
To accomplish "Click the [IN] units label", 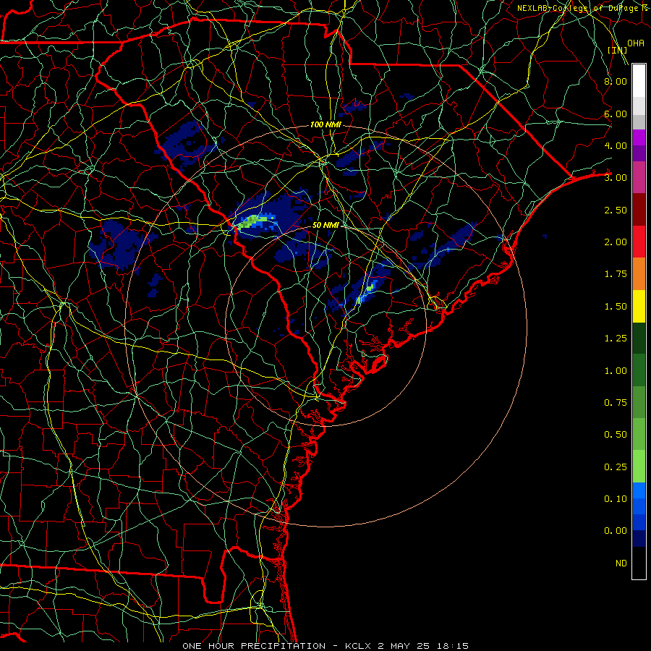I will [x=617, y=50].
